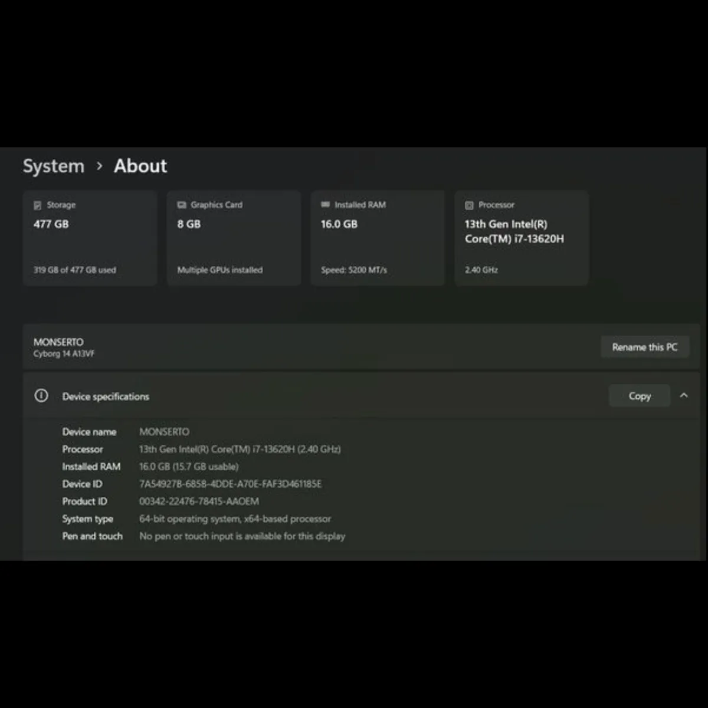Open the 477 GB Storage card

pos(90,238)
